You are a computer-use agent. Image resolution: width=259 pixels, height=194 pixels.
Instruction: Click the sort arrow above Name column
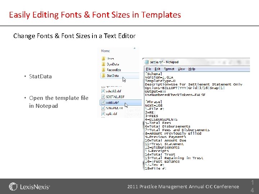(135, 48)
